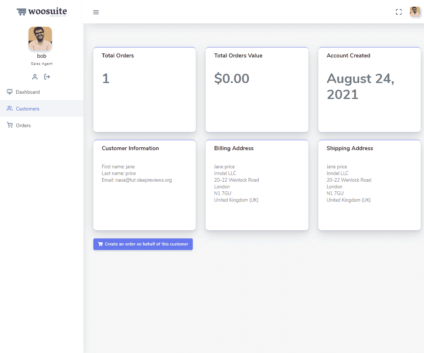Screen dimensions: 424x353
Task: Click the shopping cart icon beside Orders
Action: pos(10,125)
